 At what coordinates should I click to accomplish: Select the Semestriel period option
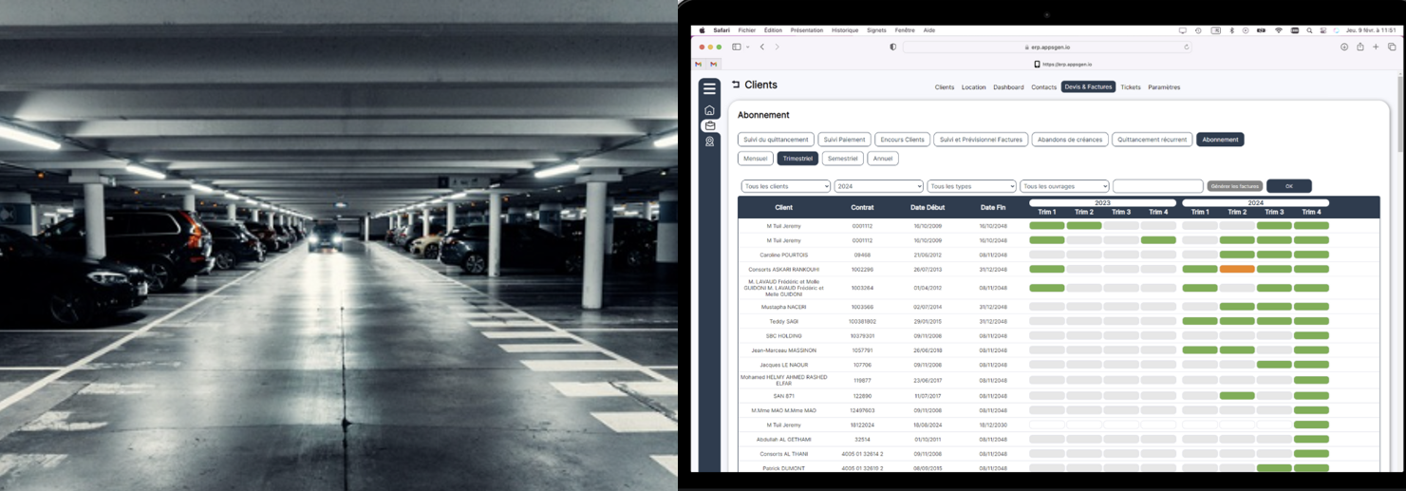pyautogui.click(x=842, y=159)
